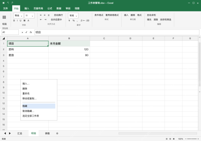
Task: Click the increase decimal icon
Action: pos(82,20)
